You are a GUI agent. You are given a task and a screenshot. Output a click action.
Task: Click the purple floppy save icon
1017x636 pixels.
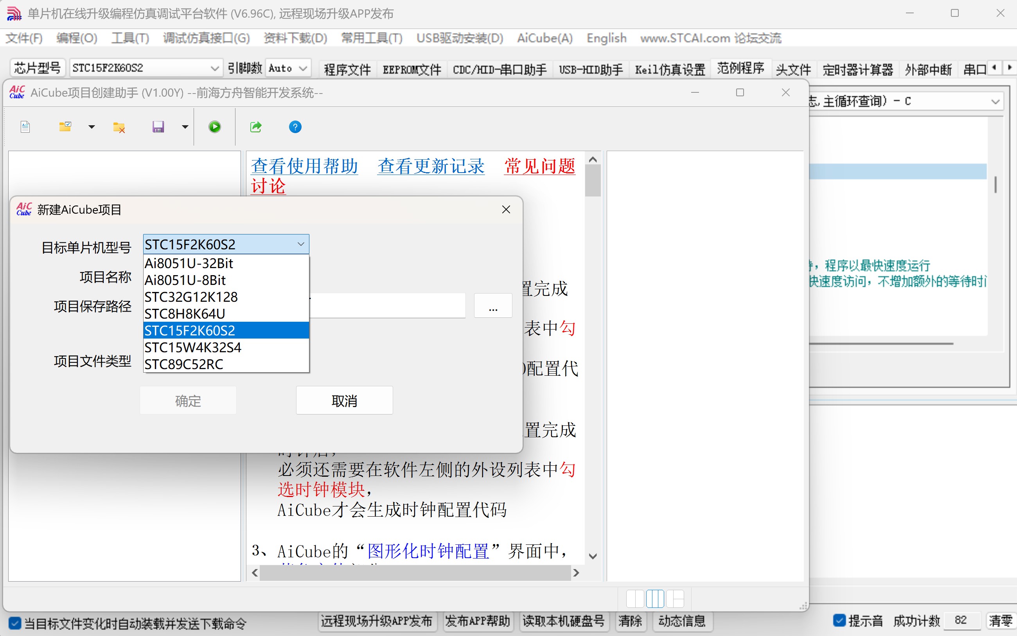click(x=158, y=126)
